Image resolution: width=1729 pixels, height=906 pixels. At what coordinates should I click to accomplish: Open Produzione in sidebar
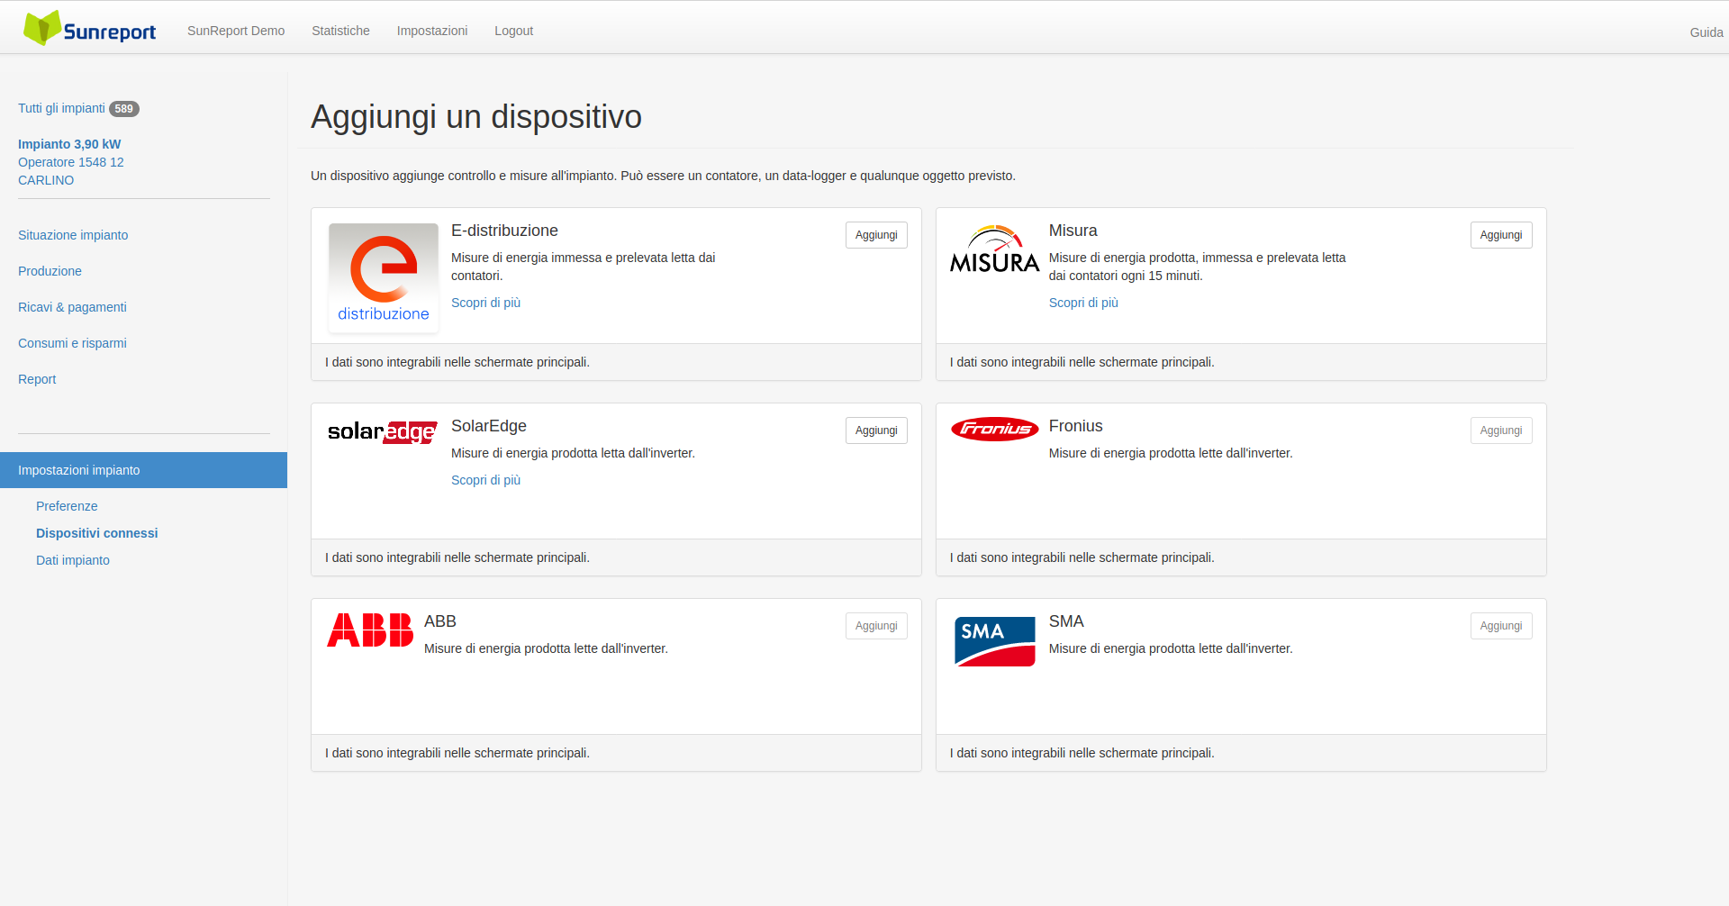[x=50, y=271]
